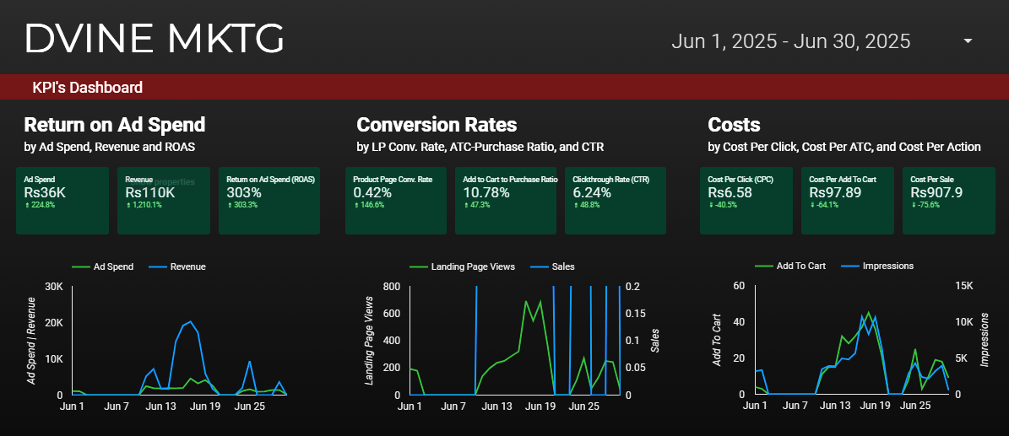Open the date range dropdown arrow
This screenshot has height=436, width=1009.
tap(968, 41)
